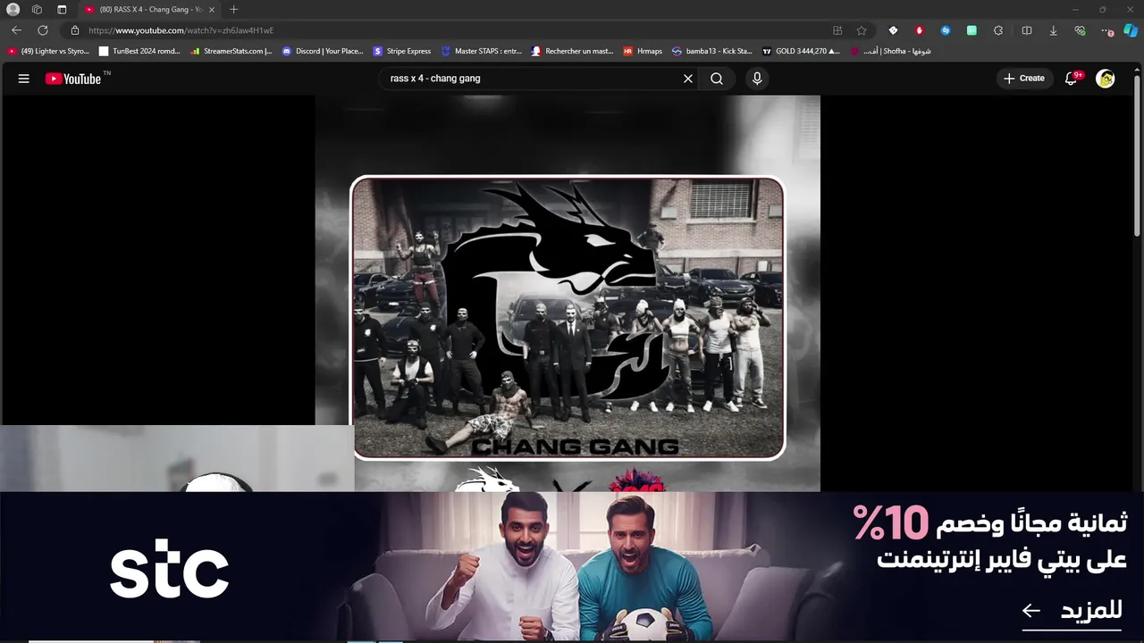Clear the YouTube search box text
Image resolution: width=1144 pixels, height=643 pixels.
click(x=688, y=79)
